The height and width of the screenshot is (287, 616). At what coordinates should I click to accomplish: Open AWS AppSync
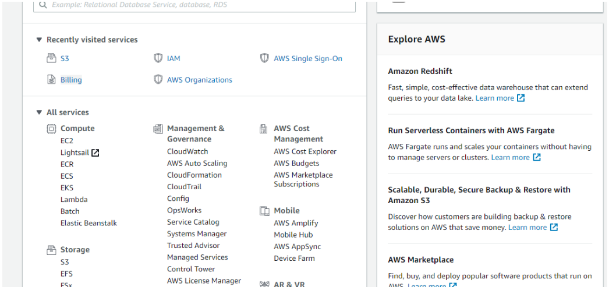pyautogui.click(x=298, y=247)
